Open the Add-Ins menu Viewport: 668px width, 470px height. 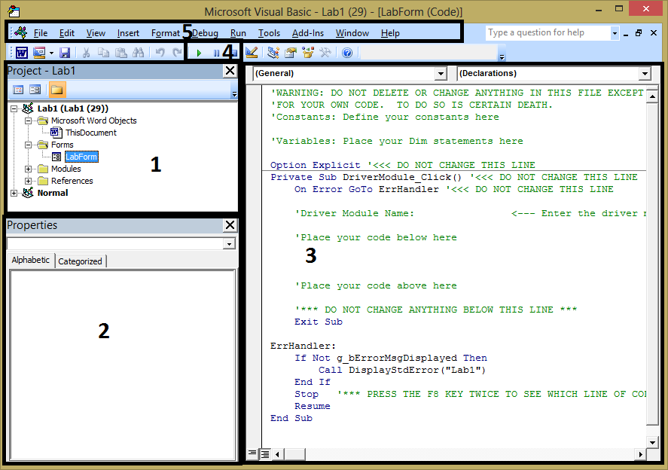pos(308,33)
